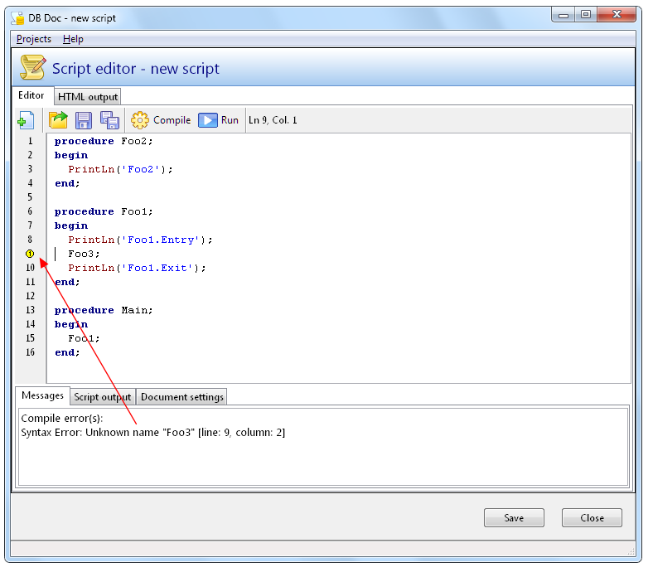Image resolution: width=653 pixels, height=572 pixels.
Task: Click the Script editor scroll icon in header
Action: point(33,67)
